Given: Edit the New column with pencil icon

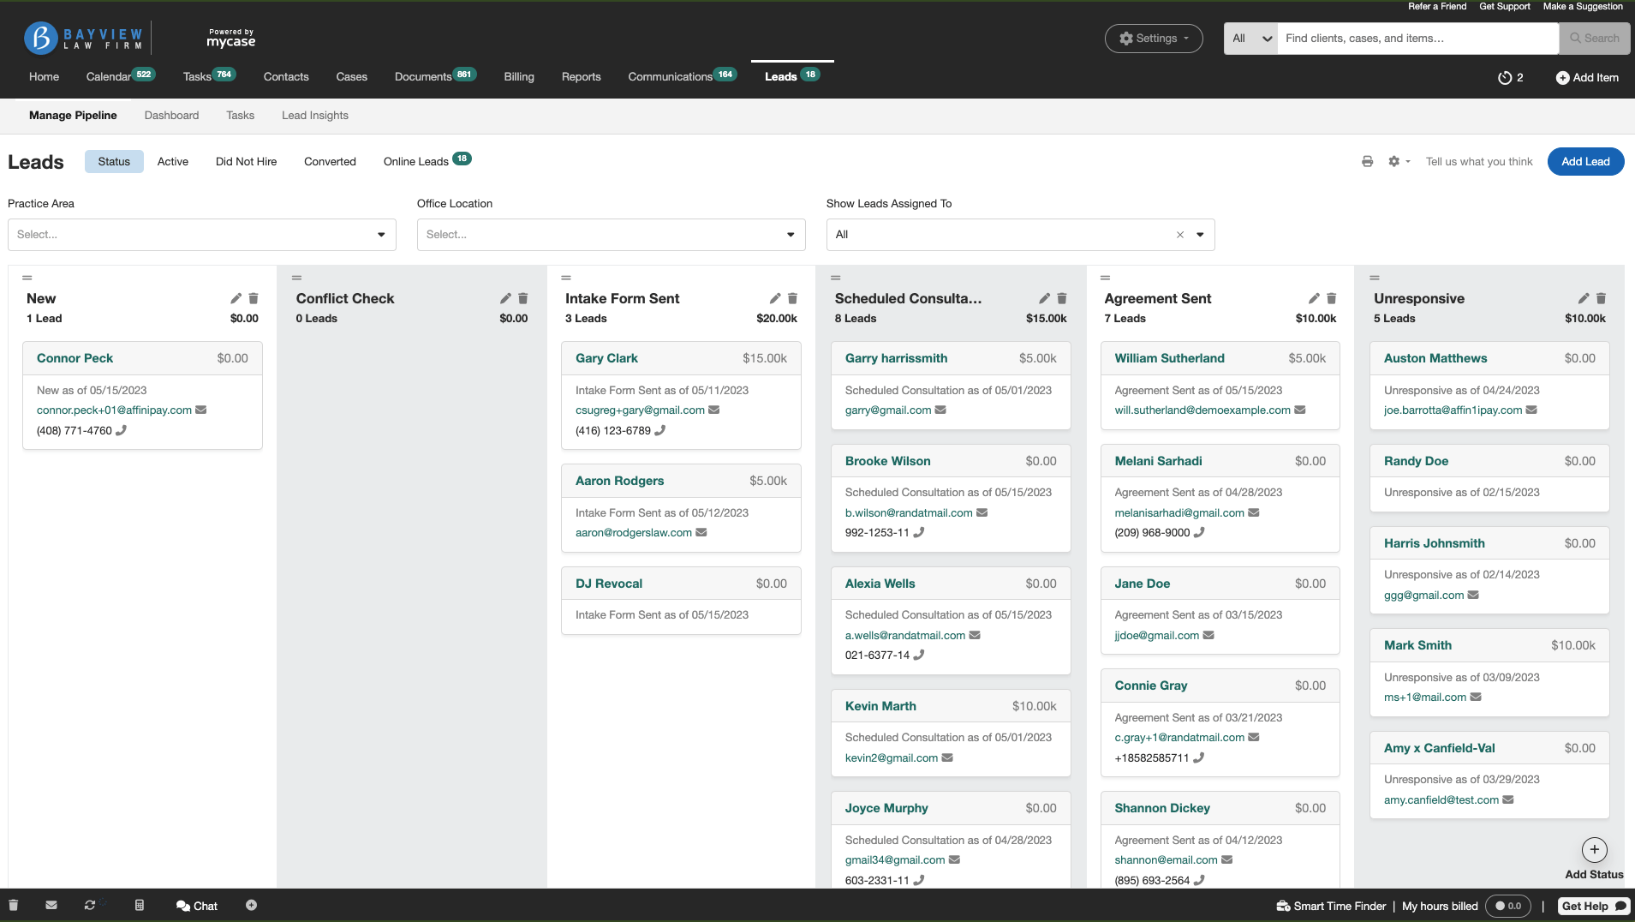Looking at the screenshot, I should [x=236, y=298].
